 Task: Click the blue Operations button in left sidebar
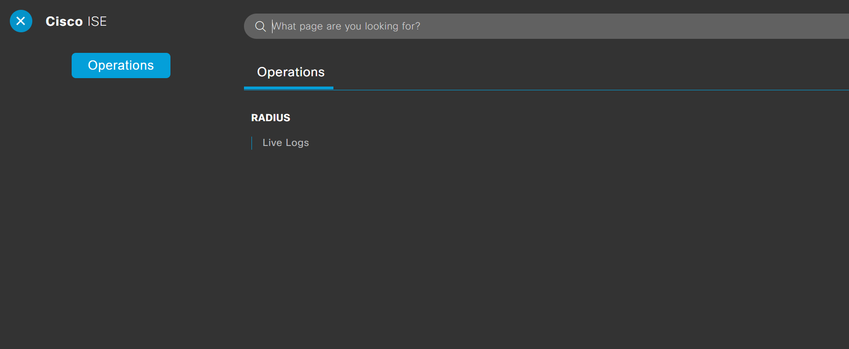point(121,65)
